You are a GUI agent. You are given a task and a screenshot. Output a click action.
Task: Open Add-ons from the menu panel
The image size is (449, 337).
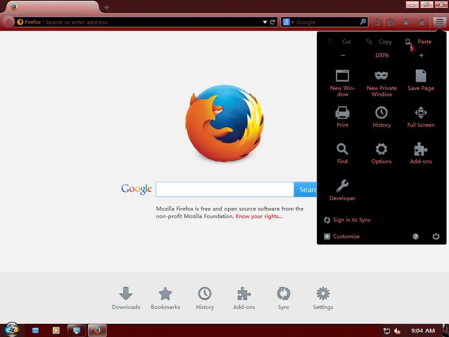point(420,153)
